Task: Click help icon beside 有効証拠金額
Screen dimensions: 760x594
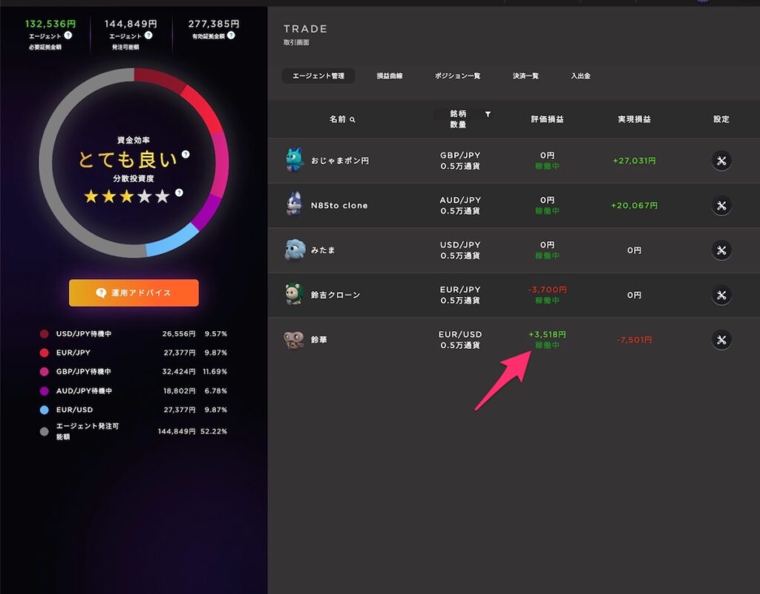Action: pos(232,35)
